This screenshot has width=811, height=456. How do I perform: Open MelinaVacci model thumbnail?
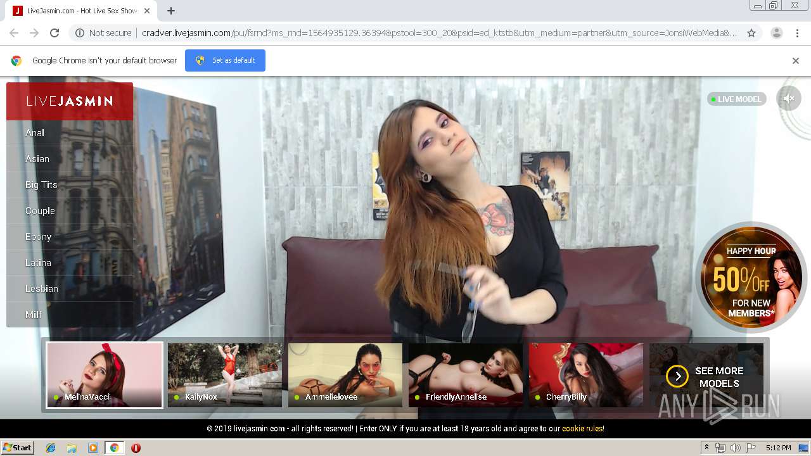pos(105,375)
